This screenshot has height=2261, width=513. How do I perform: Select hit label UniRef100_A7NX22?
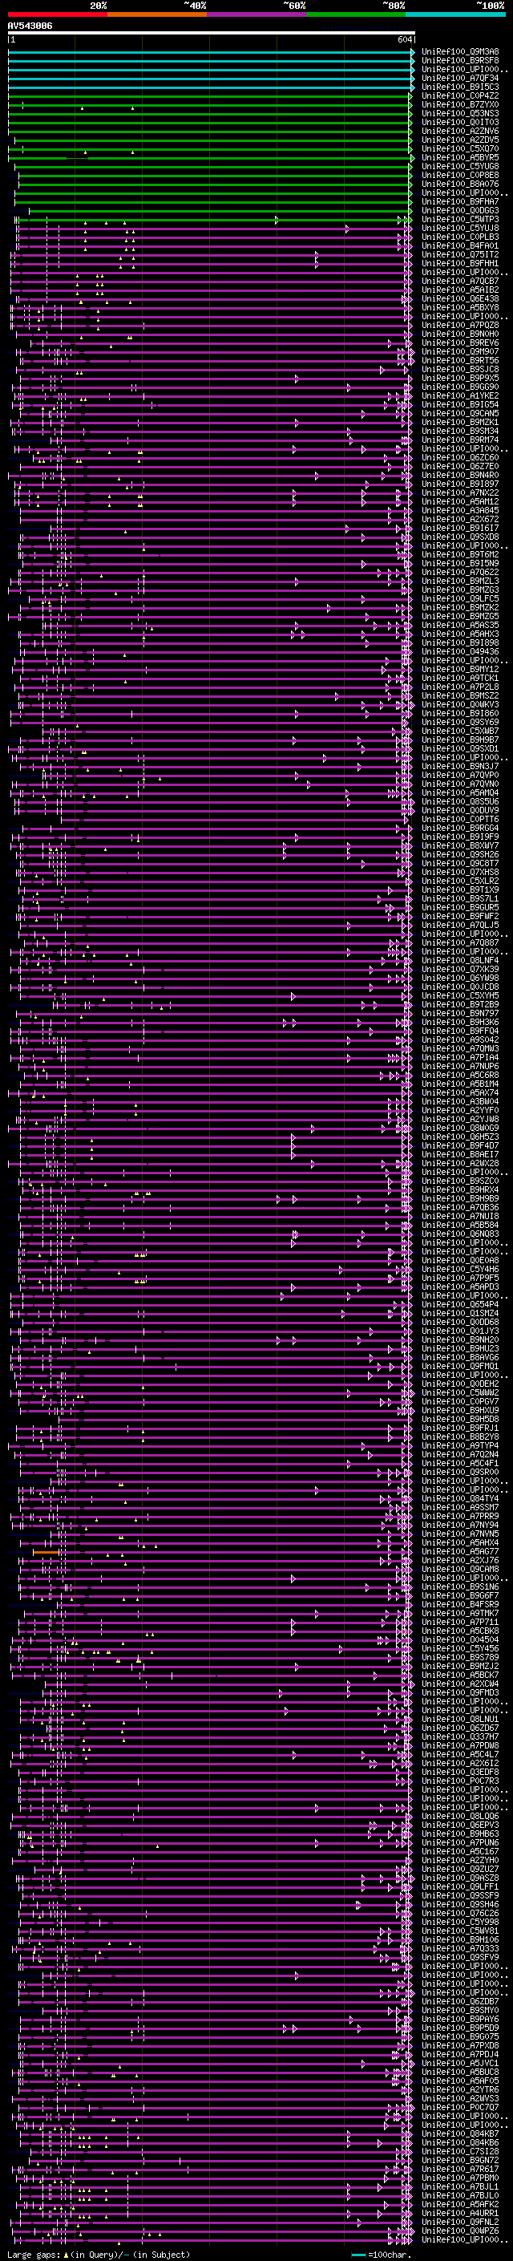[x=460, y=492]
